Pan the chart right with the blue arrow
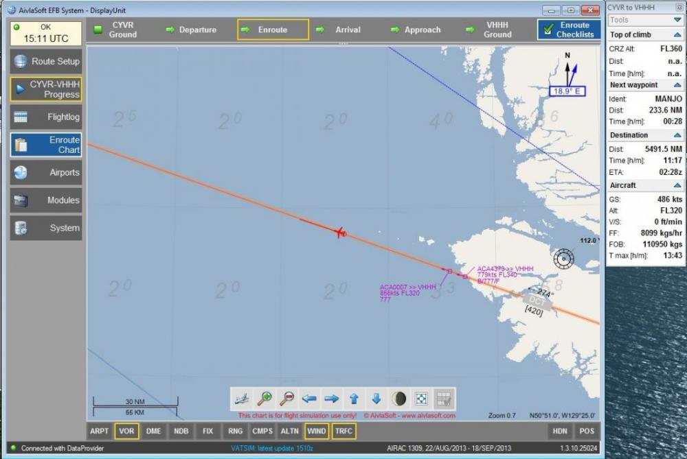687x459 pixels. 332,399
